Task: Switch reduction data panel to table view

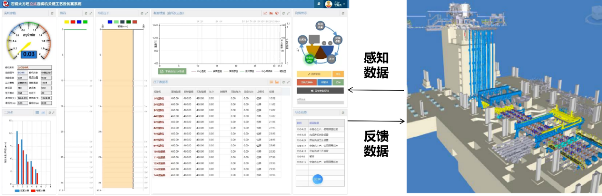Action: click(x=271, y=82)
